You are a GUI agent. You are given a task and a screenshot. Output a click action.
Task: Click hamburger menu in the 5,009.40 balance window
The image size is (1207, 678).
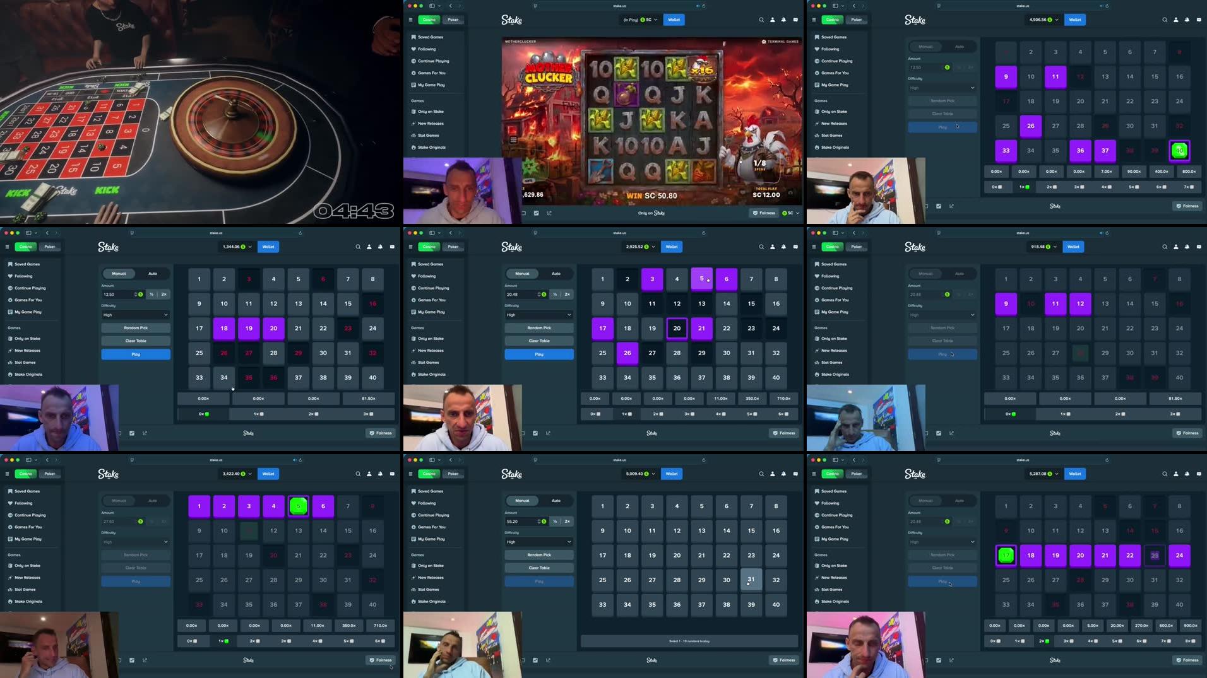click(x=410, y=474)
